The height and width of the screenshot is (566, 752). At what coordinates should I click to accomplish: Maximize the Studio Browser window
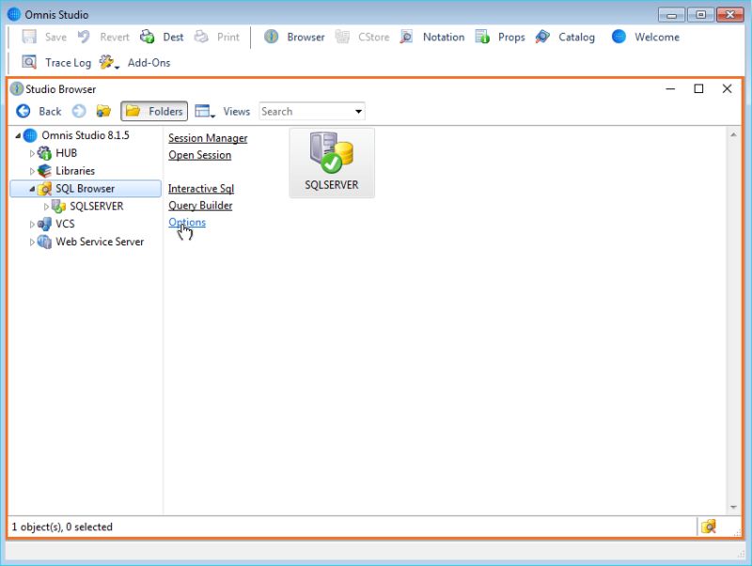pos(698,88)
